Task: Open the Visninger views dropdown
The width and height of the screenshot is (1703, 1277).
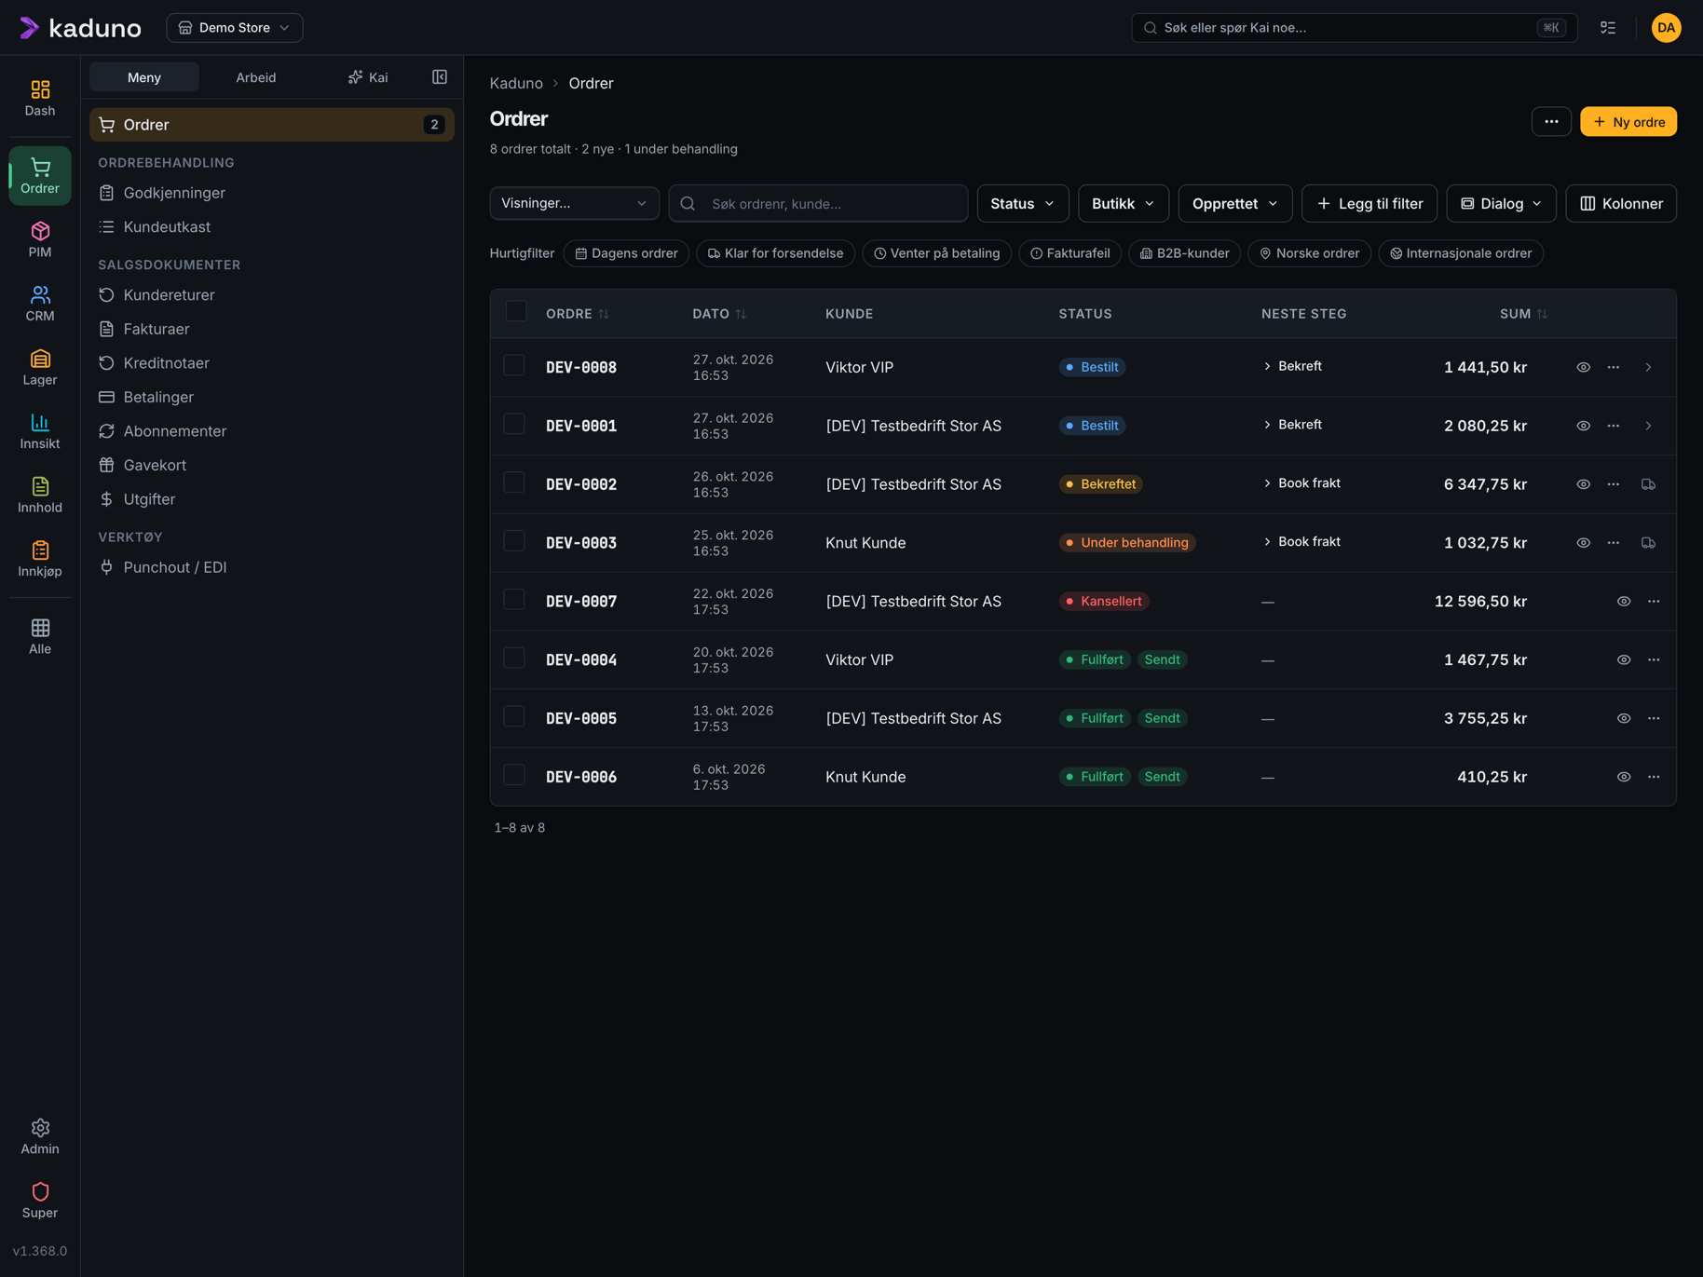Action: point(574,203)
